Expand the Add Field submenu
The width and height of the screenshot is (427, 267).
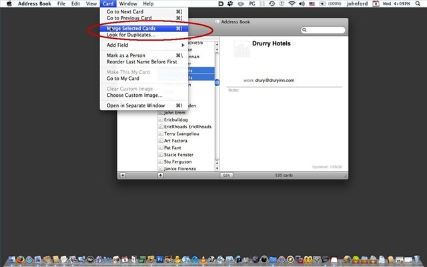[144, 45]
